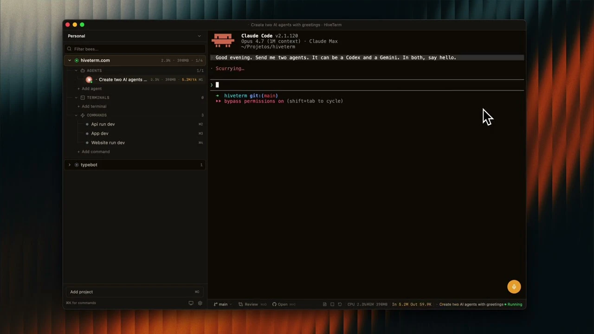Click the typebot project status icon
Screen dimensions: 594x334
77,165
